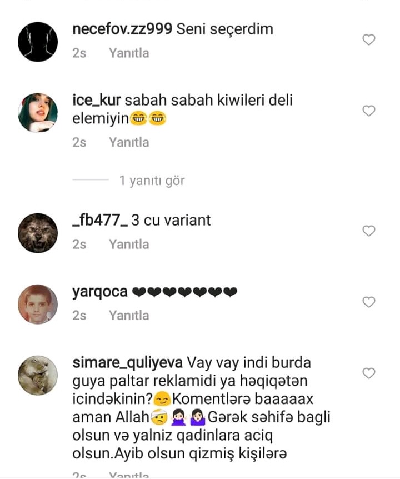Select Yanıtla below _fb477_ comment
The height and width of the screenshot is (479, 400).
[129, 245]
